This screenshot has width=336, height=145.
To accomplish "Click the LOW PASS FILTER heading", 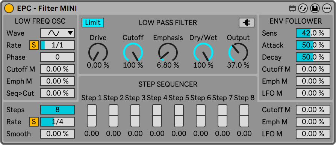I will tap(168, 23).
